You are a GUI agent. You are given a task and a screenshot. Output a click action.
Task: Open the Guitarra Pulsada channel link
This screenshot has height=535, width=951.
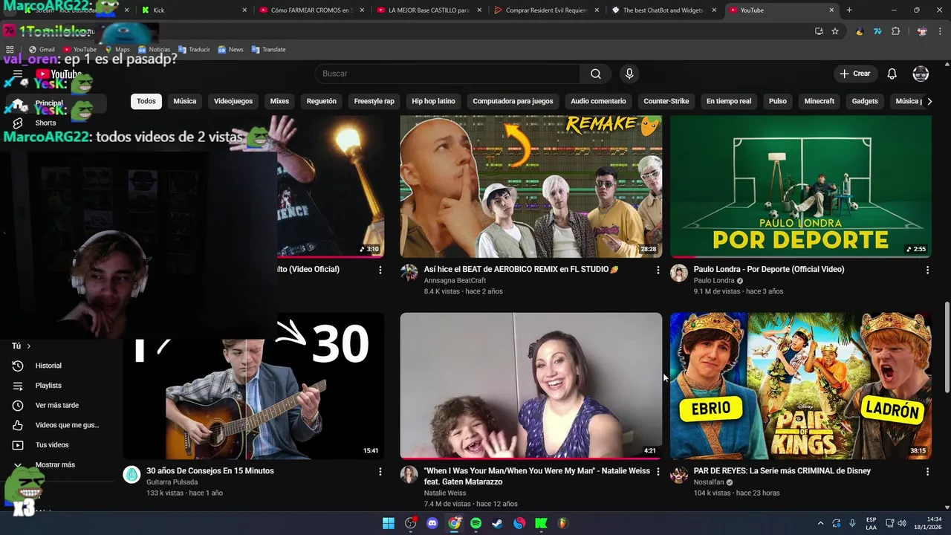[x=172, y=482]
